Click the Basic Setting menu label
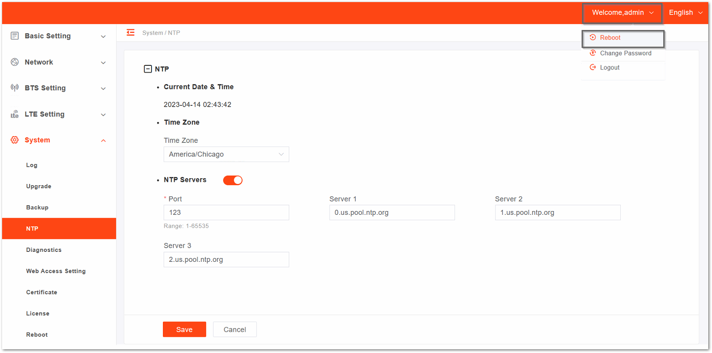 47,36
